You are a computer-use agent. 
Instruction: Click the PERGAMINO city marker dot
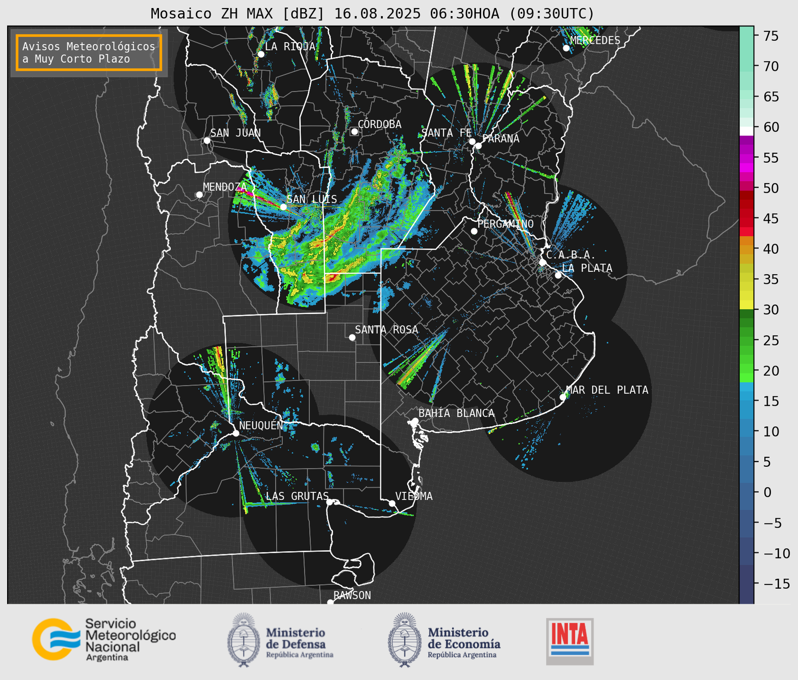coord(474,231)
